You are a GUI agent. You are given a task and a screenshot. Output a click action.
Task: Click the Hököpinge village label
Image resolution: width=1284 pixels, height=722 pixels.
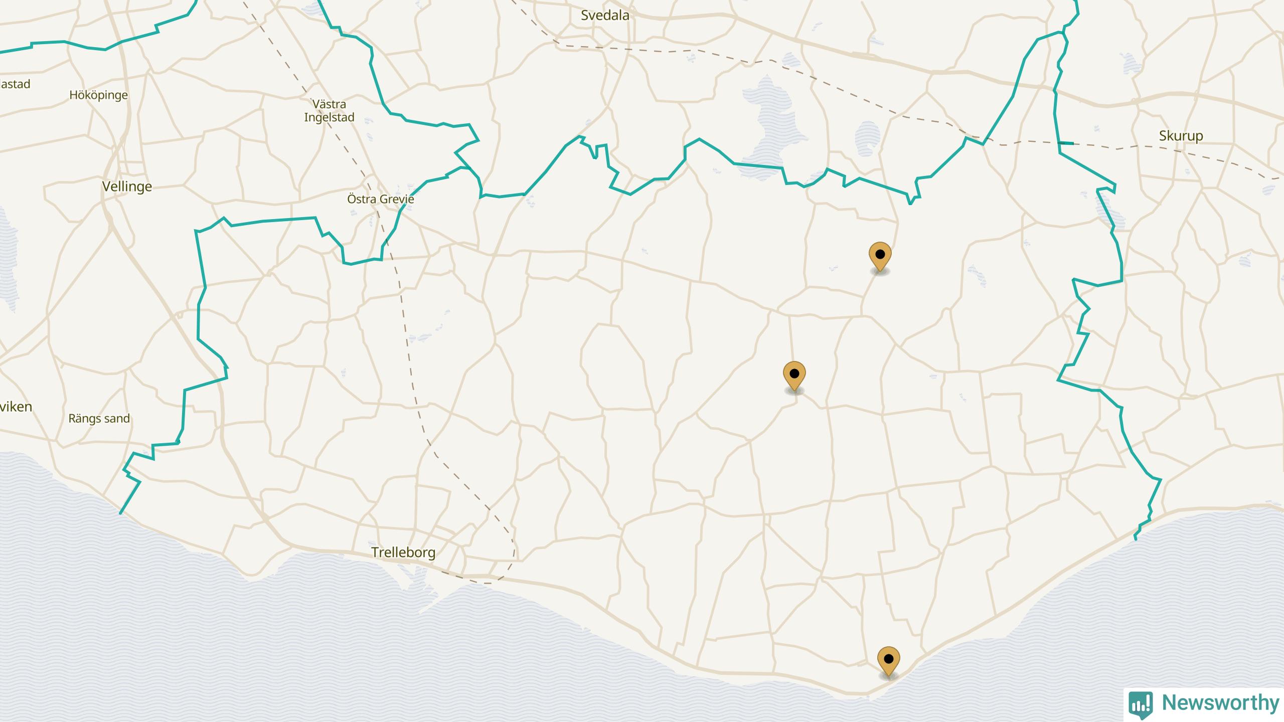98,95
